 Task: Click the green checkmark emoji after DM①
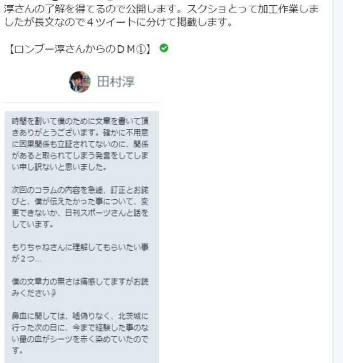164,48
